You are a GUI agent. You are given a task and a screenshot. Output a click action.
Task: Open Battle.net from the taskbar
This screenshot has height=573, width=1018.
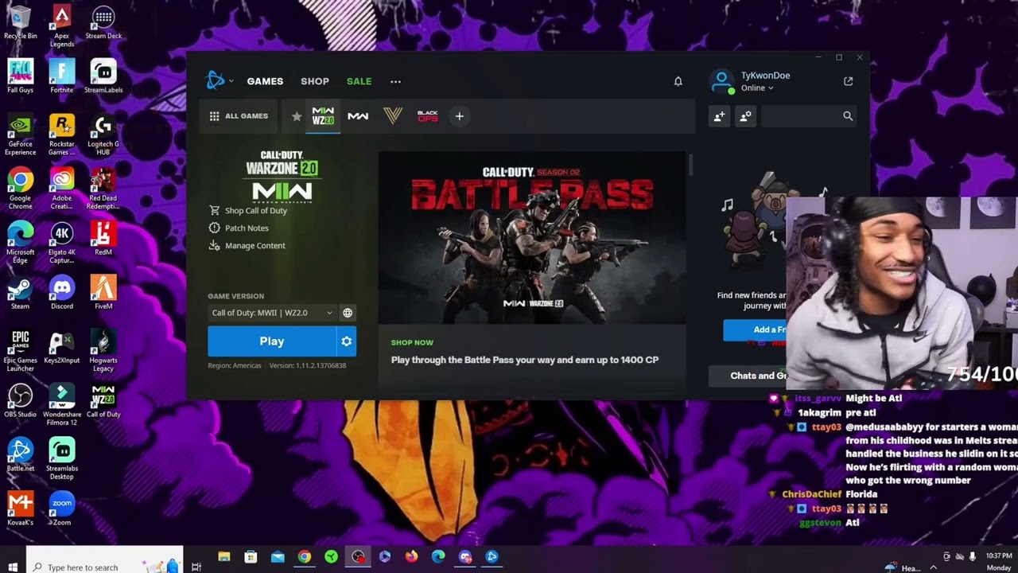point(492,557)
